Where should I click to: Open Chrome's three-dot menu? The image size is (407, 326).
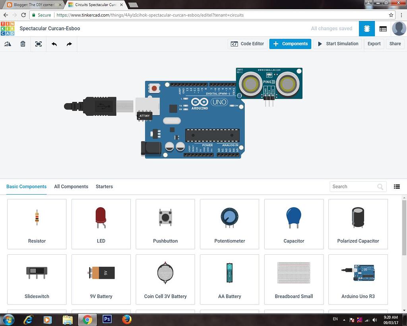(x=402, y=15)
